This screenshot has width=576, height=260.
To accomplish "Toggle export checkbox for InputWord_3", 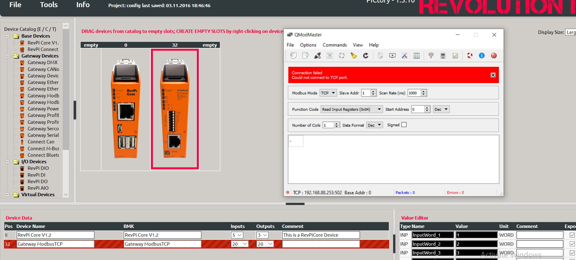I will (x=572, y=253).
